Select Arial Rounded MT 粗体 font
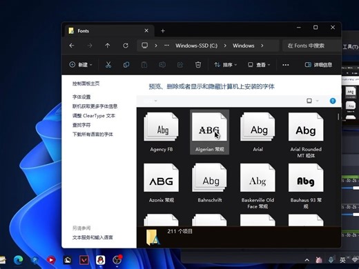Screen dimensions: 359x269 click(x=306, y=135)
